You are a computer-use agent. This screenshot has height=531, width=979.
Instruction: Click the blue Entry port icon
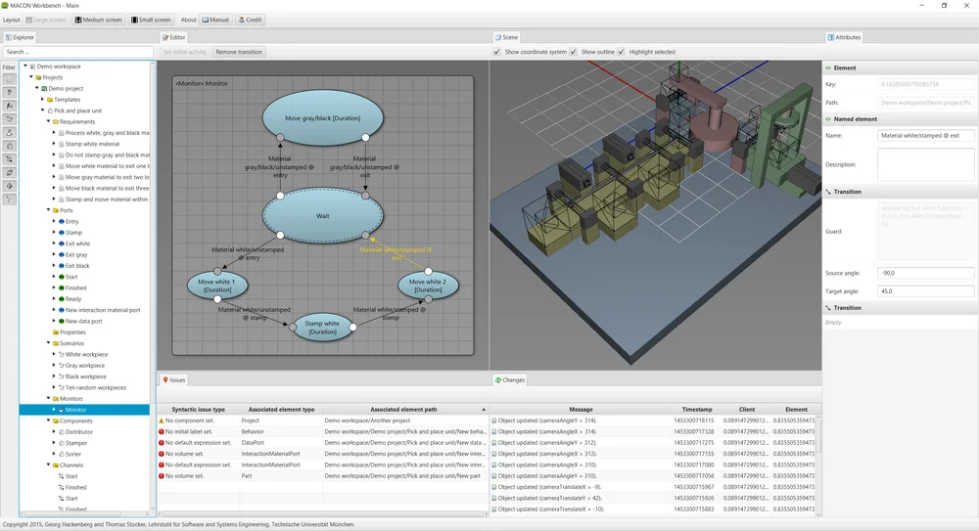[62, 222]
